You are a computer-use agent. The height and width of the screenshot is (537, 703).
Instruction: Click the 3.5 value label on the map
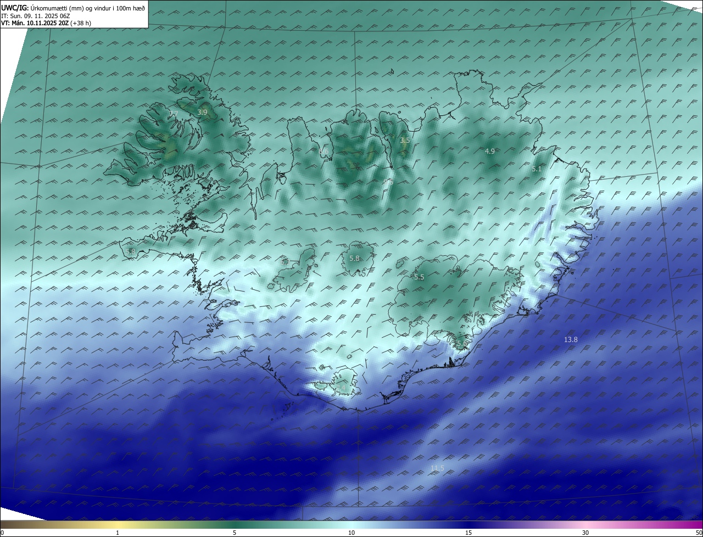[405, 141]
